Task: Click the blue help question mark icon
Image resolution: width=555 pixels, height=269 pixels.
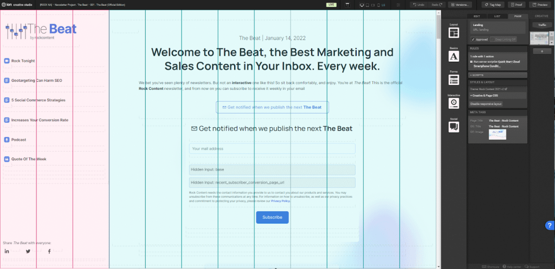Action: click(x=548, y=225)
